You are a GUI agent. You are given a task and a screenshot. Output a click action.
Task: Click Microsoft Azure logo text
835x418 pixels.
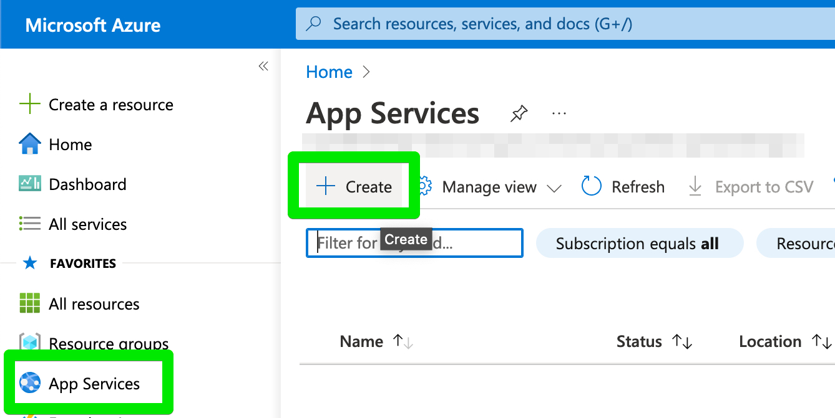pyautogui.click(x=93, y=25)
